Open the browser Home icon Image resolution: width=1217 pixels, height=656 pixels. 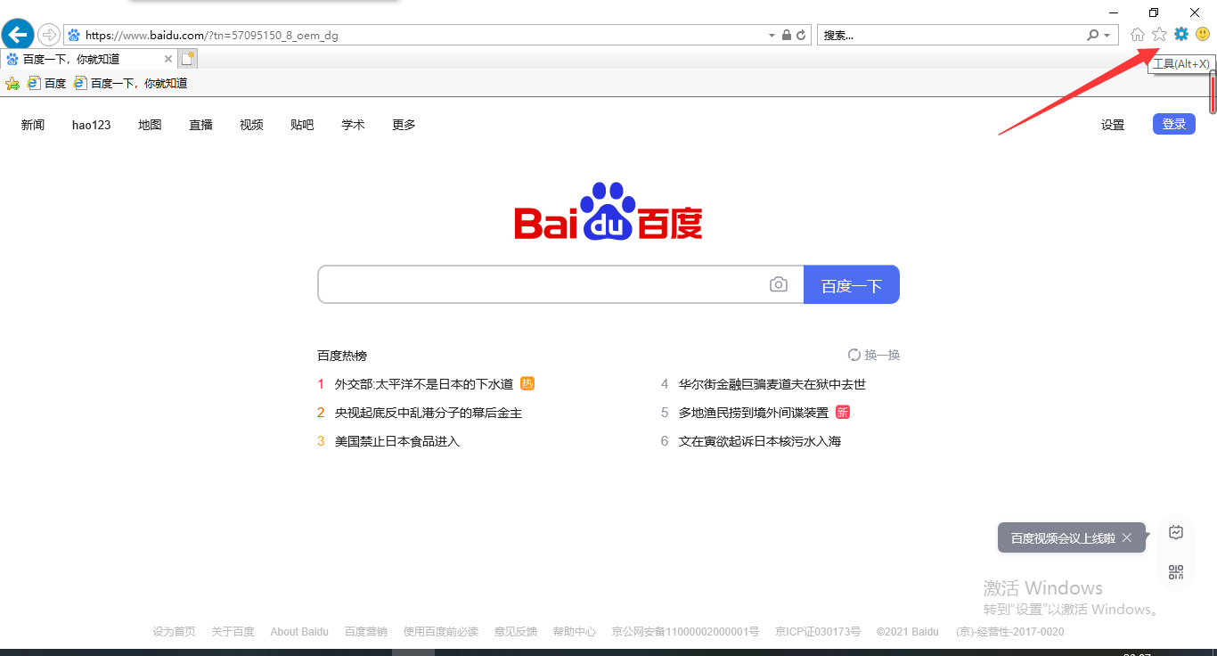click(x=1137, y=34)
